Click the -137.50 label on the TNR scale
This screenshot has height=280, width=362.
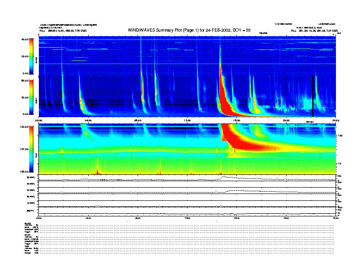point(24,149)
